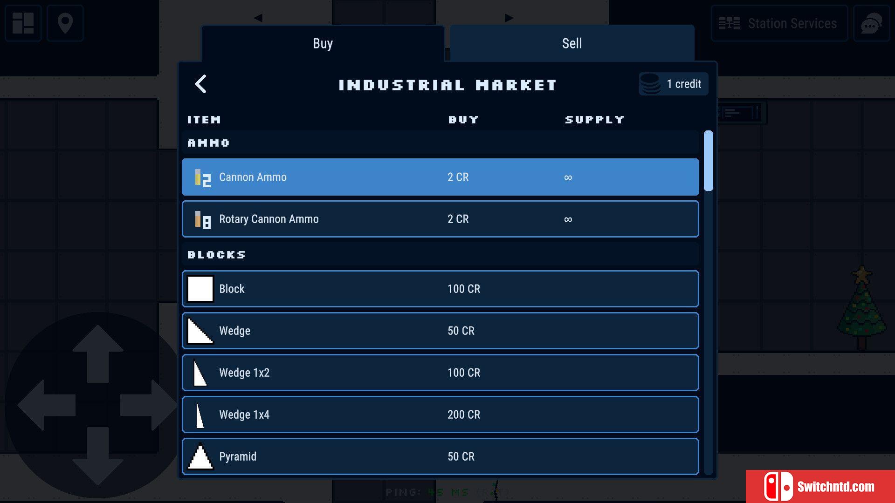Expand the BLOCKS category section

pyautogui.click(x=218, y=254)
